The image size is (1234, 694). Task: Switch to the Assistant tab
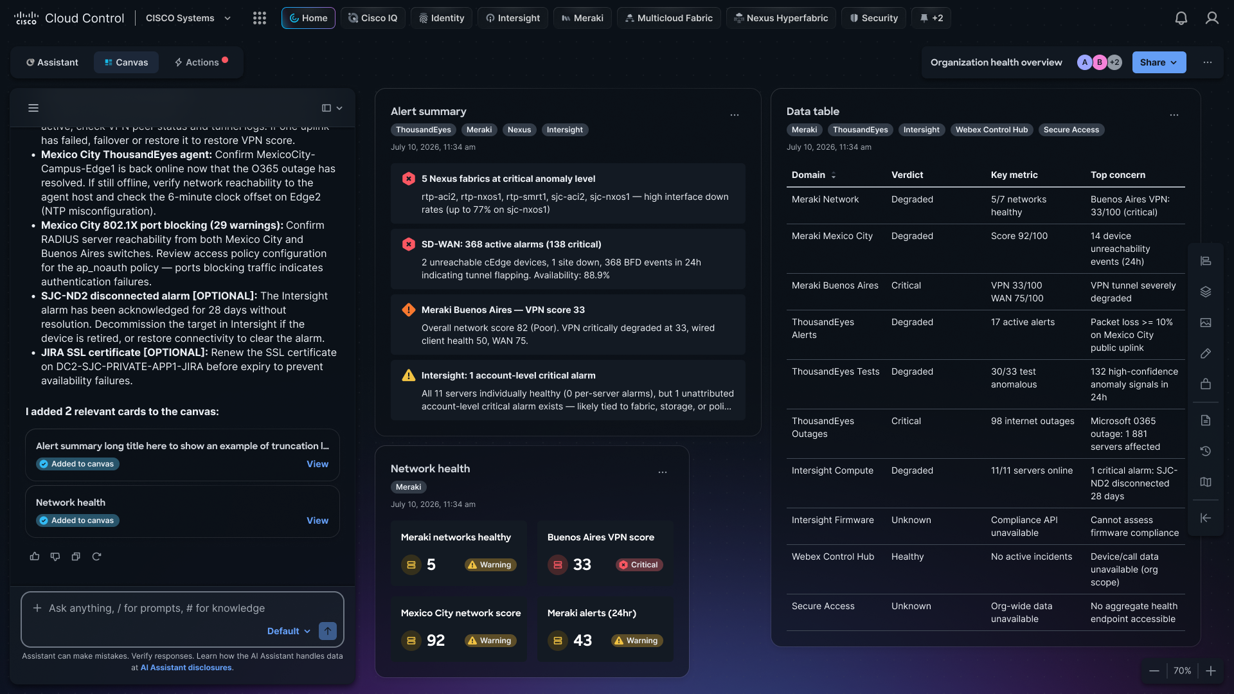(x=52, y=62)
